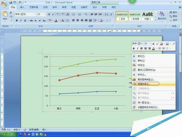Click the bullet list icon in the paragraph group
This screenshot has width=182, height=137.
(74, 15)
